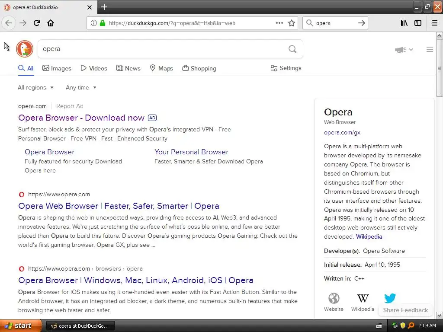The height and width of the screenshot is (332, 443).
Task: Open Opera Web Browser Faster, Safer, Smarter result
Action: coord(119,206)
